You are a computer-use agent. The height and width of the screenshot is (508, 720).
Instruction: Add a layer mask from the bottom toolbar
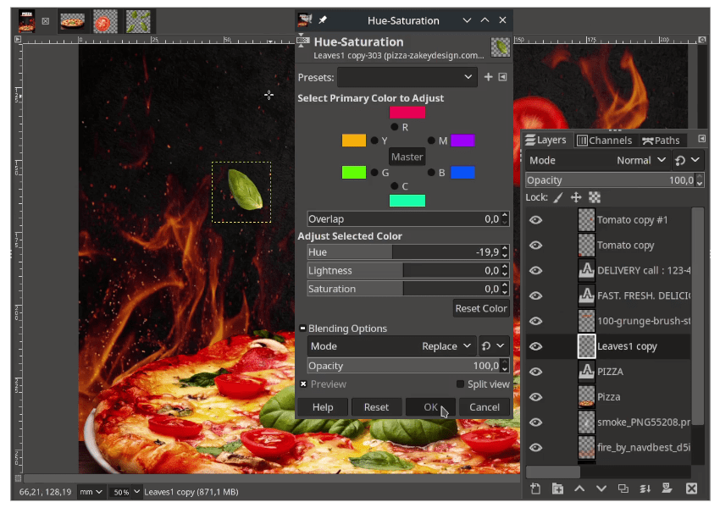point(667,489)
